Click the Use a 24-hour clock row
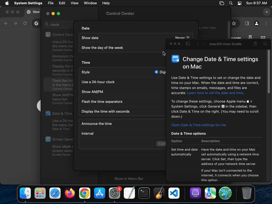The height and width of the screenshot is (204, 272). point(122,82)
